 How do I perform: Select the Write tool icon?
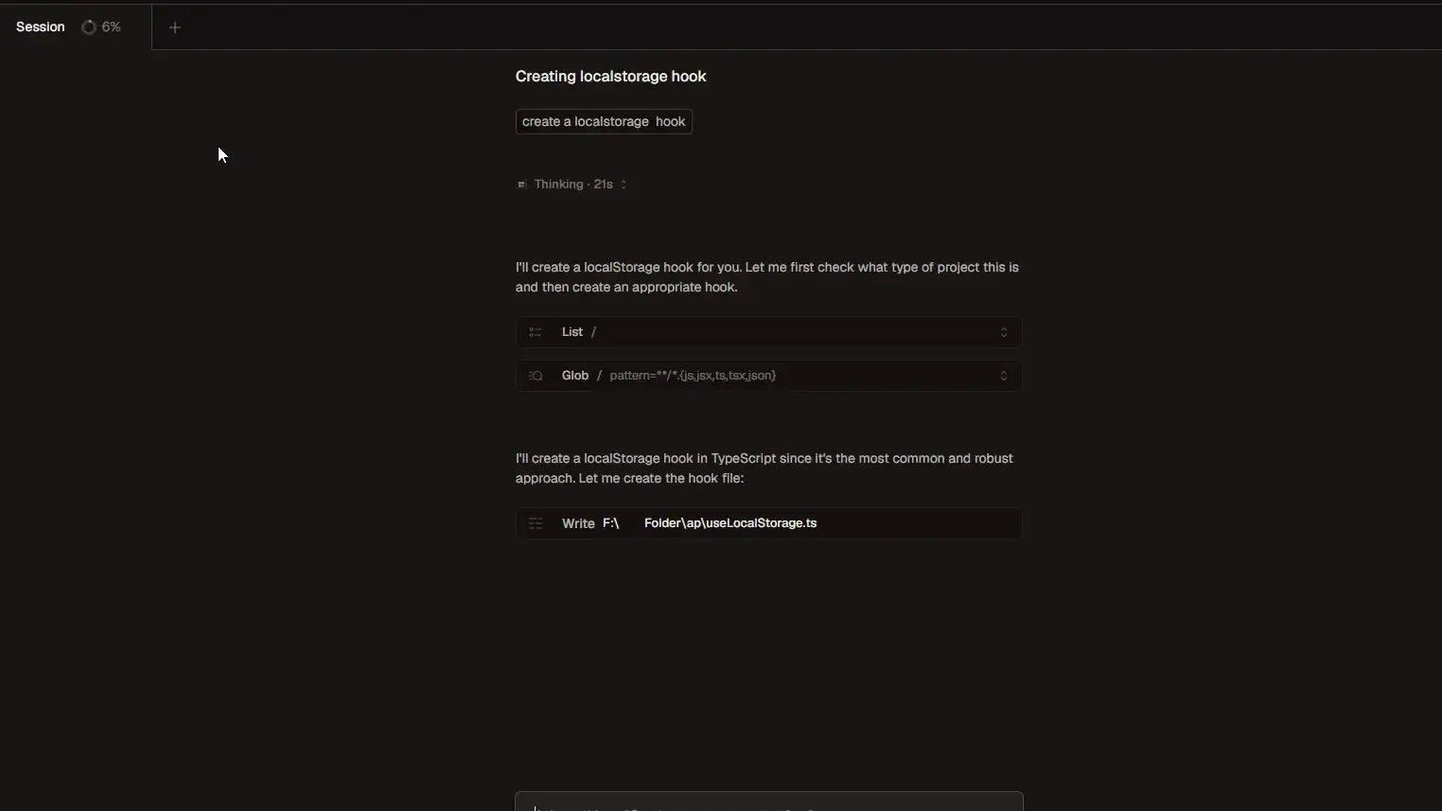point(536,523)
